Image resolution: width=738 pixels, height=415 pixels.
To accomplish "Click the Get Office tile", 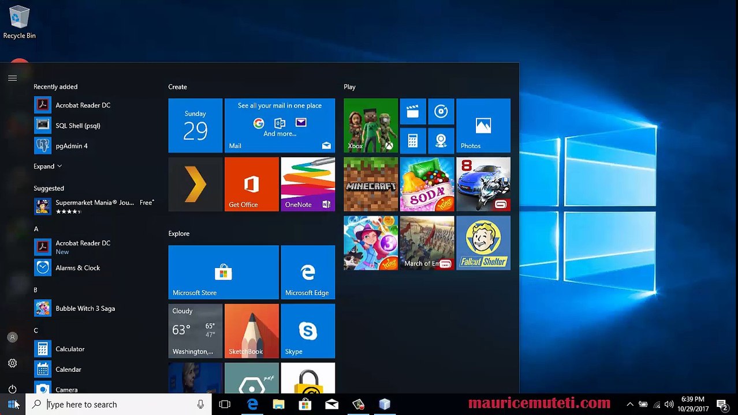I will (x=251, y=184).
